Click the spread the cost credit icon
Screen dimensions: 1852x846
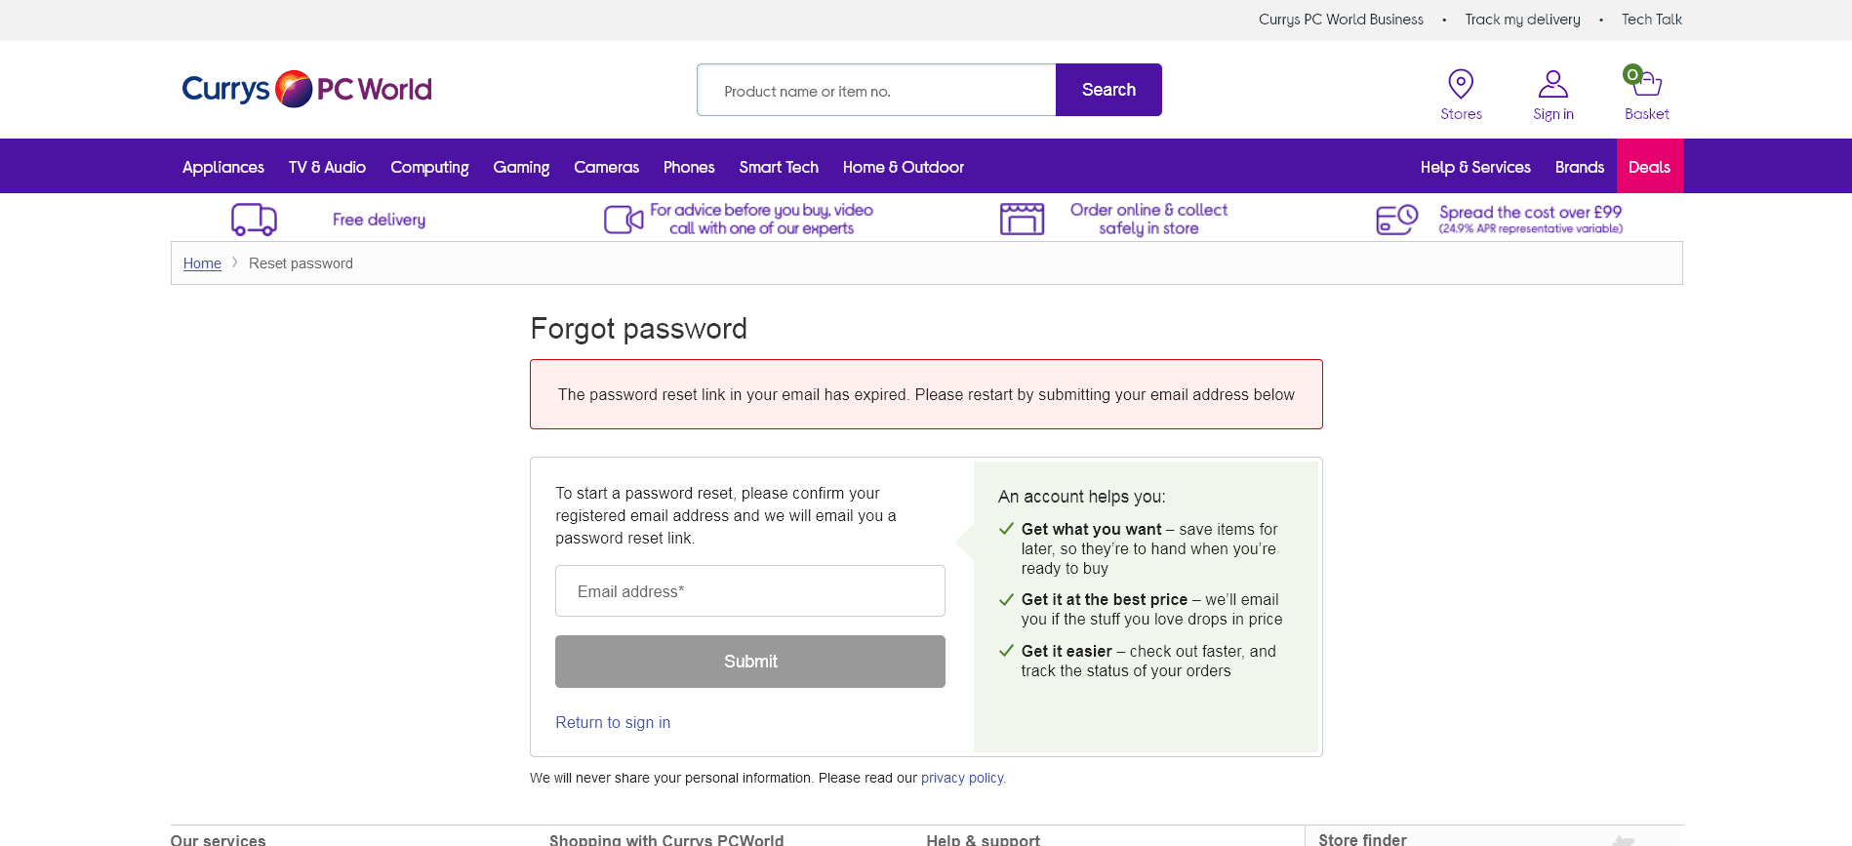click(1396, 220)
